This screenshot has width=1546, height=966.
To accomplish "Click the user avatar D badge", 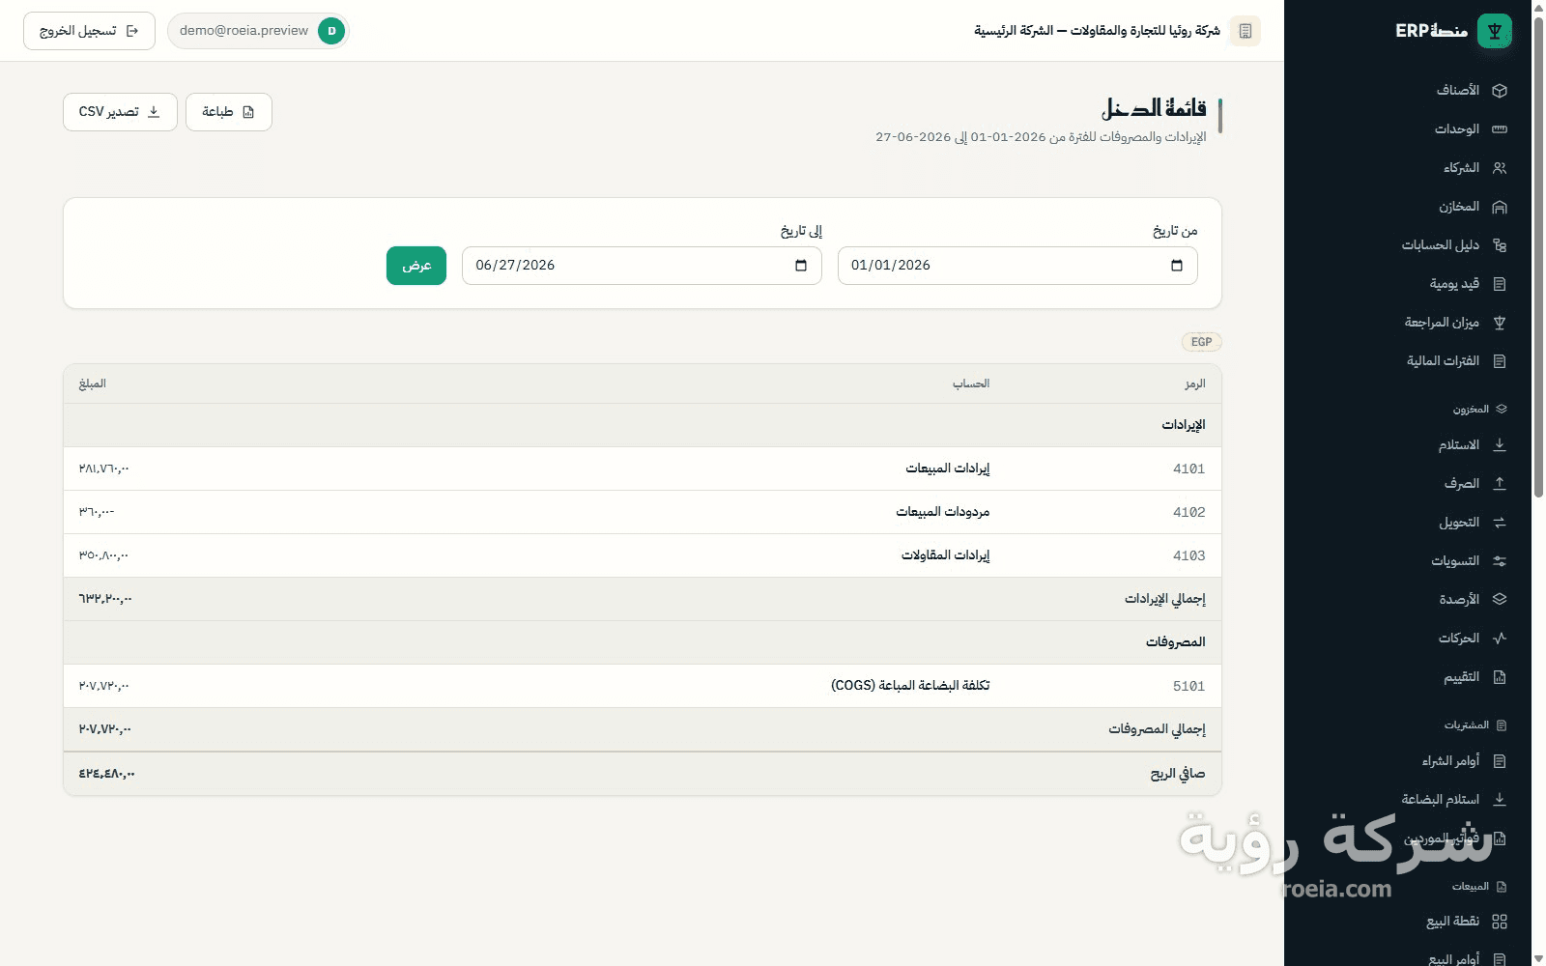I will click(331, 31).
